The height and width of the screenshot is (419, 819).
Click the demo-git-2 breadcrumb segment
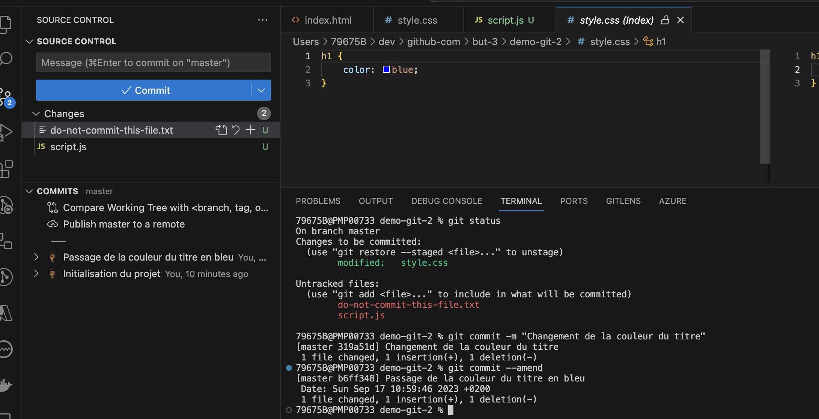(536, 42)
